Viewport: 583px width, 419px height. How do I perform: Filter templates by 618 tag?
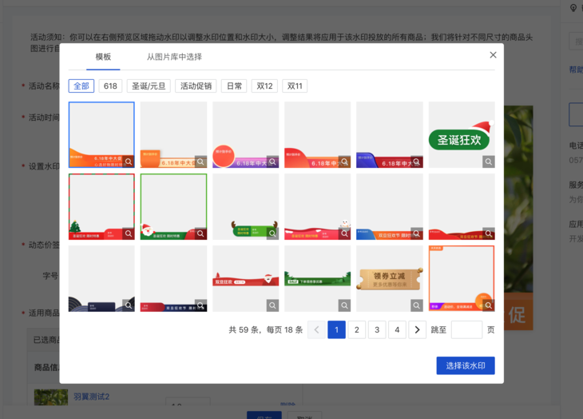coord(110,86)
